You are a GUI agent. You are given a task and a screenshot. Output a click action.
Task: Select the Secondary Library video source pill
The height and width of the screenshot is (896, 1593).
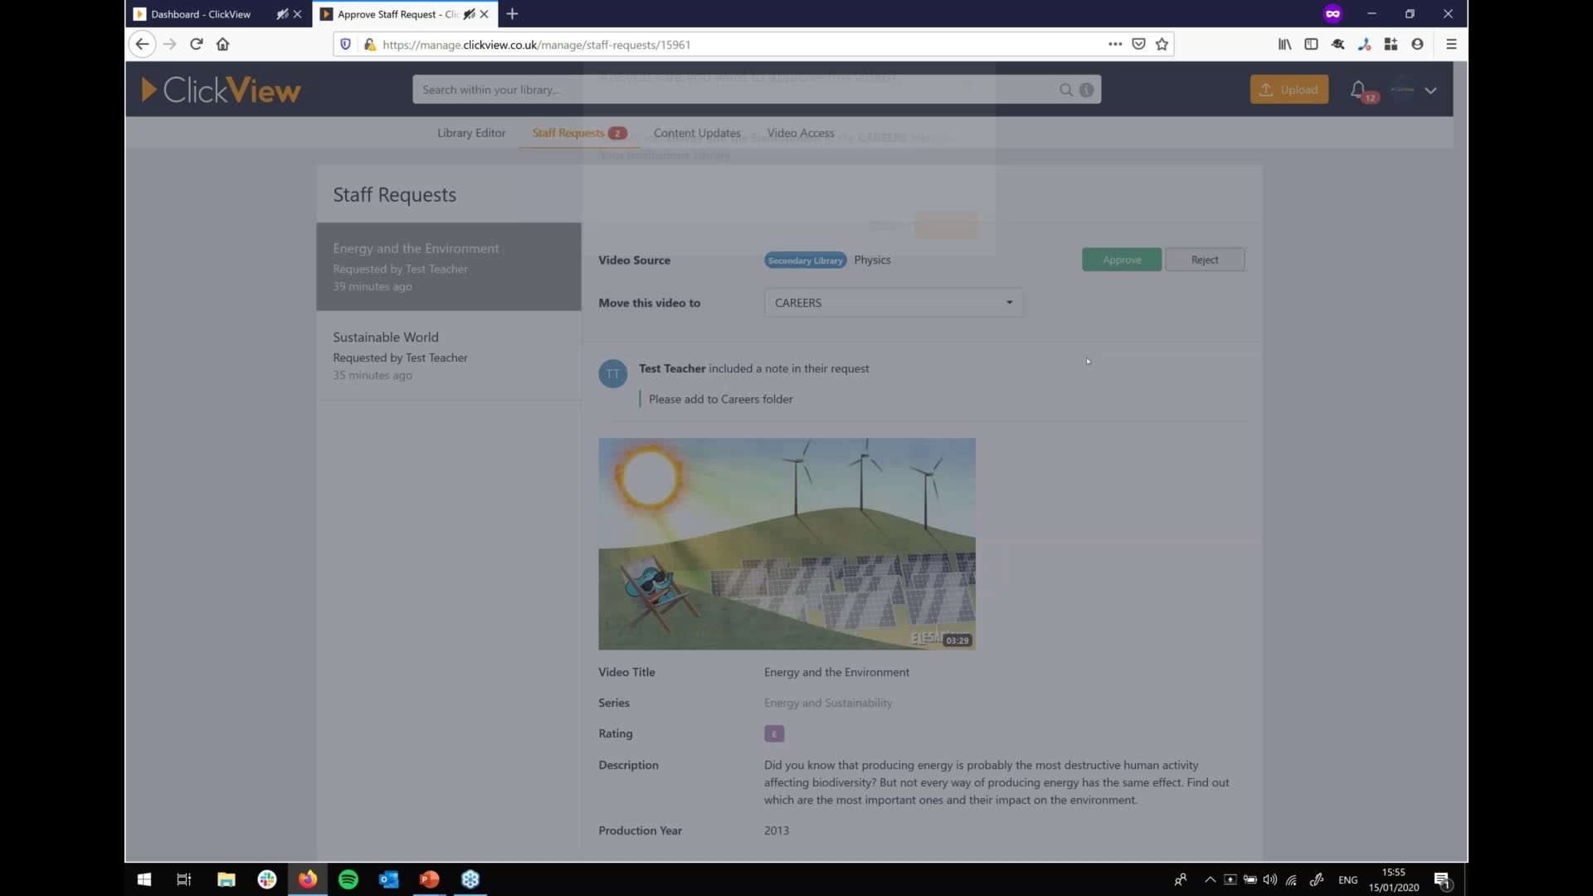[805, 260]
